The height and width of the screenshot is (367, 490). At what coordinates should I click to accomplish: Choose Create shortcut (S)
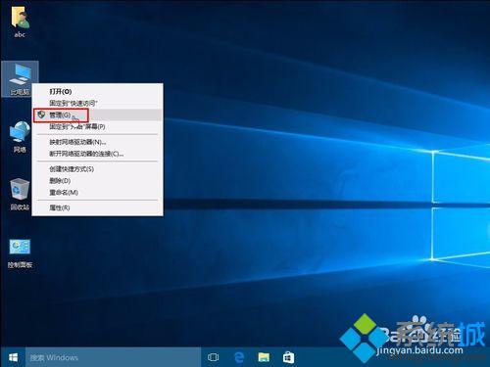click(x=97, y=169)
